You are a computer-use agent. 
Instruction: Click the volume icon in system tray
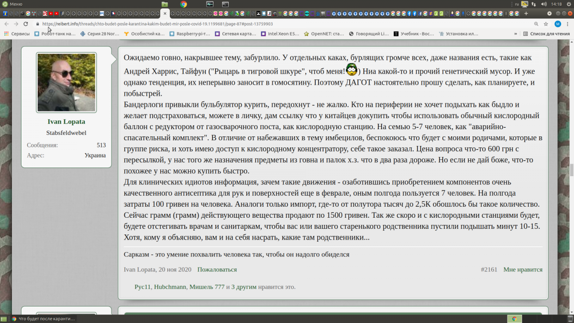point(543,4)
